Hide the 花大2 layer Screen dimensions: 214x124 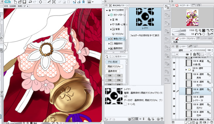tap(174, 106)
